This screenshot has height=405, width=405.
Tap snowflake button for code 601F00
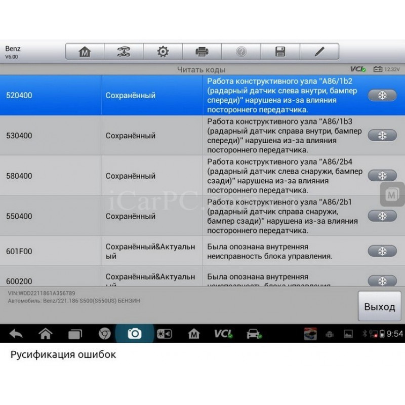tap(382, 251)
